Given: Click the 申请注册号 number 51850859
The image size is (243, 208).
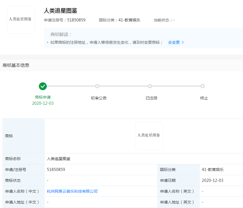Looking at the screenshot, I should (76, 20).
